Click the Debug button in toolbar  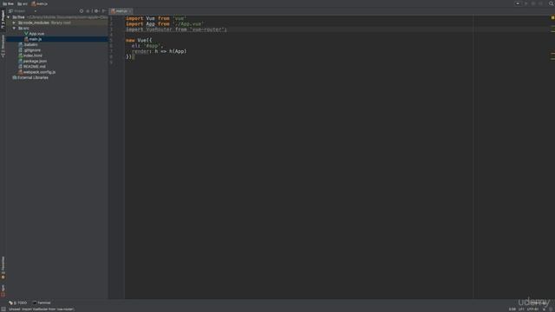(x=533, y=3)
